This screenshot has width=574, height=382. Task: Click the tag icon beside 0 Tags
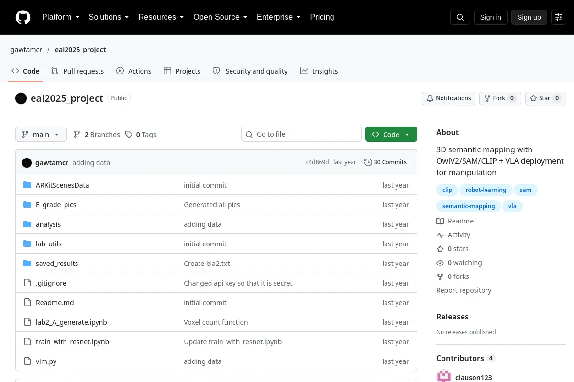[x=129, y=135]
